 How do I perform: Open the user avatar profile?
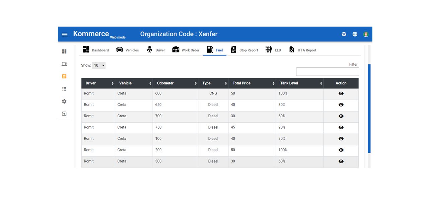pyautogui.click(x=366, y=34)
